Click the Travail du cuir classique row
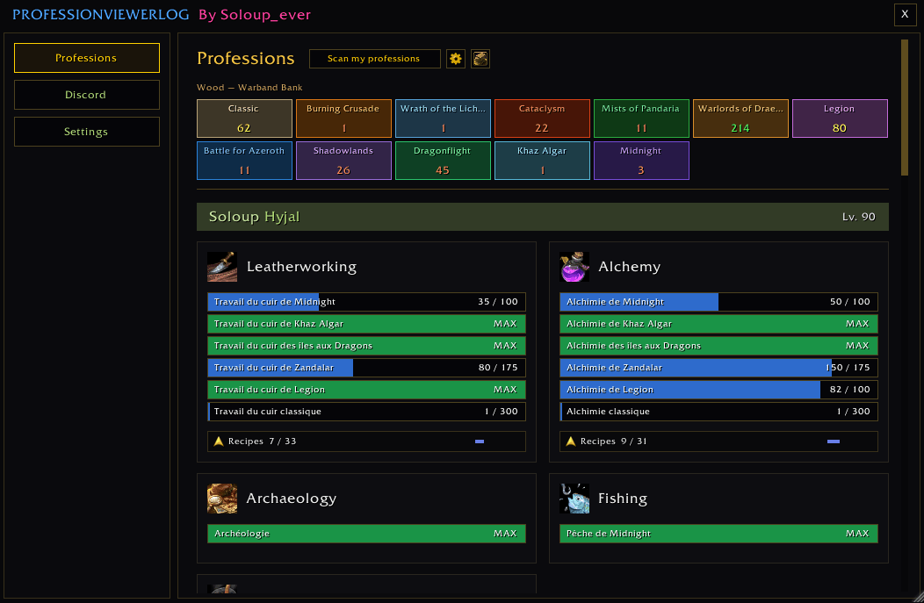The height and width of the screenshot is (603, 924). pos(366,412)
